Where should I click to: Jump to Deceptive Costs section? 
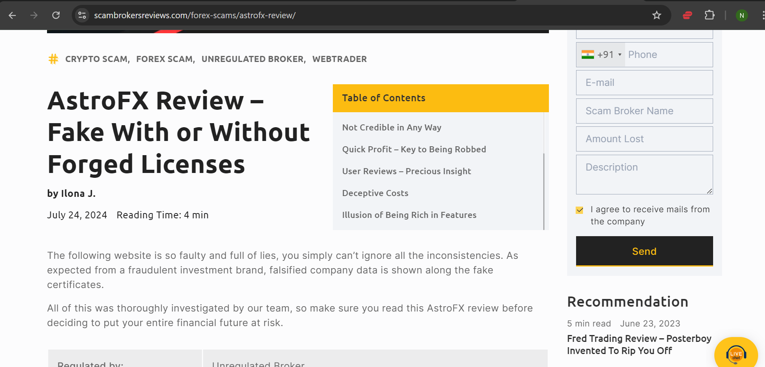(x=375, y=193)
